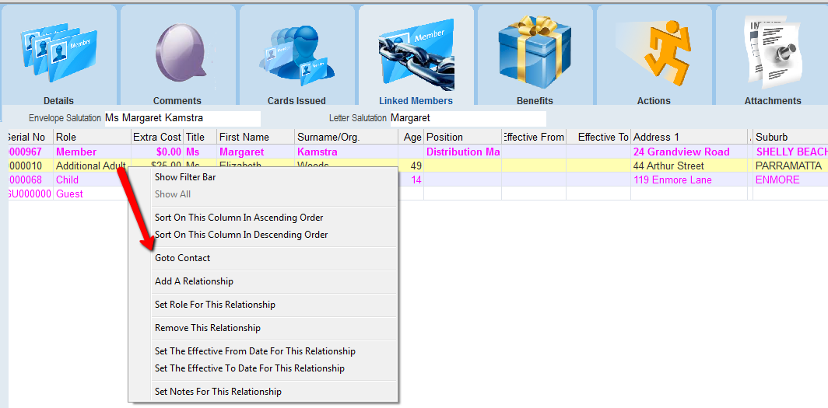Click the Effective From column header
Viewport: 828px width, 408px height.
tap(534, 137)
